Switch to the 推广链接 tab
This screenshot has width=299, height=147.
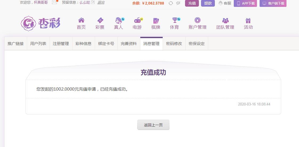coord(16,44)
